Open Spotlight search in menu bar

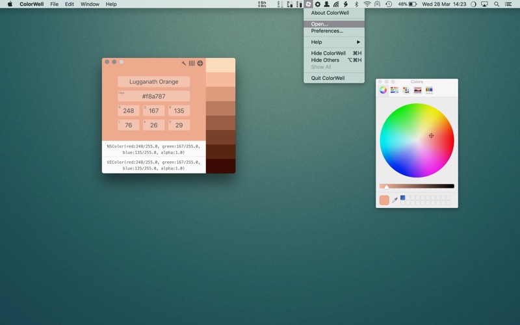pyautogui.click(x=497, y=4)
